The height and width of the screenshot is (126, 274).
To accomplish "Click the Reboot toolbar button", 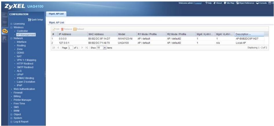I will (79, 29).
